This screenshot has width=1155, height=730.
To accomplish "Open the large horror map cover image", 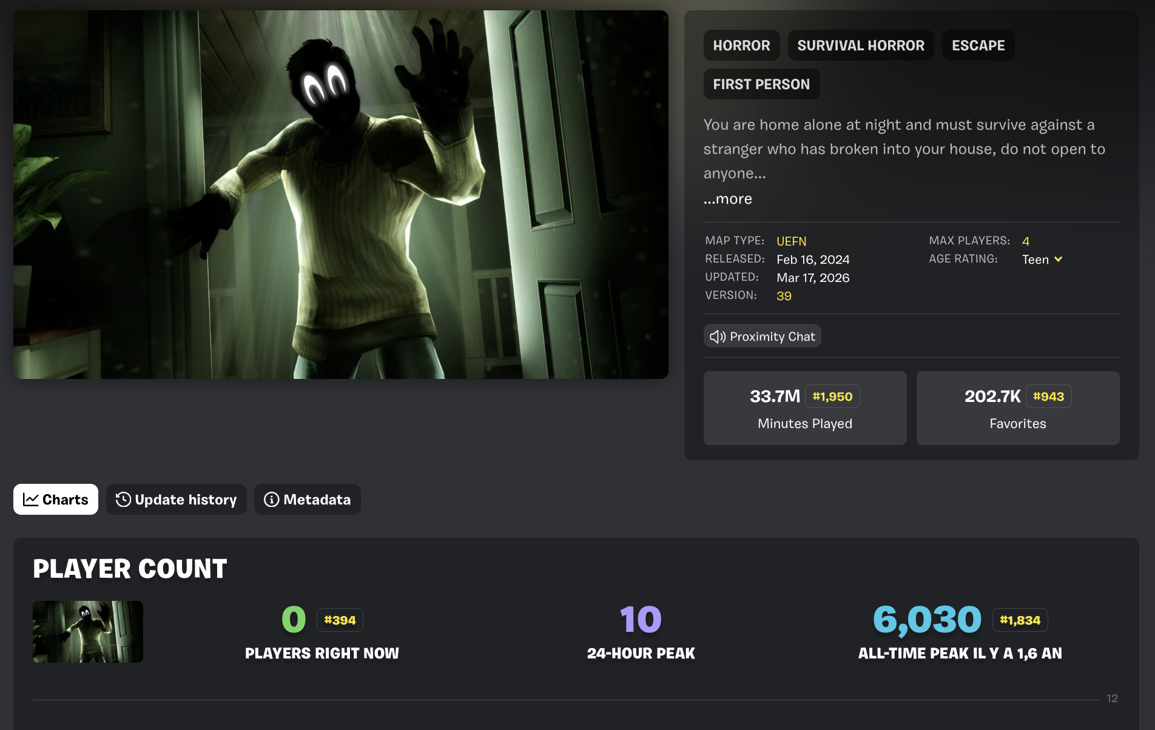I will point(341,195).
